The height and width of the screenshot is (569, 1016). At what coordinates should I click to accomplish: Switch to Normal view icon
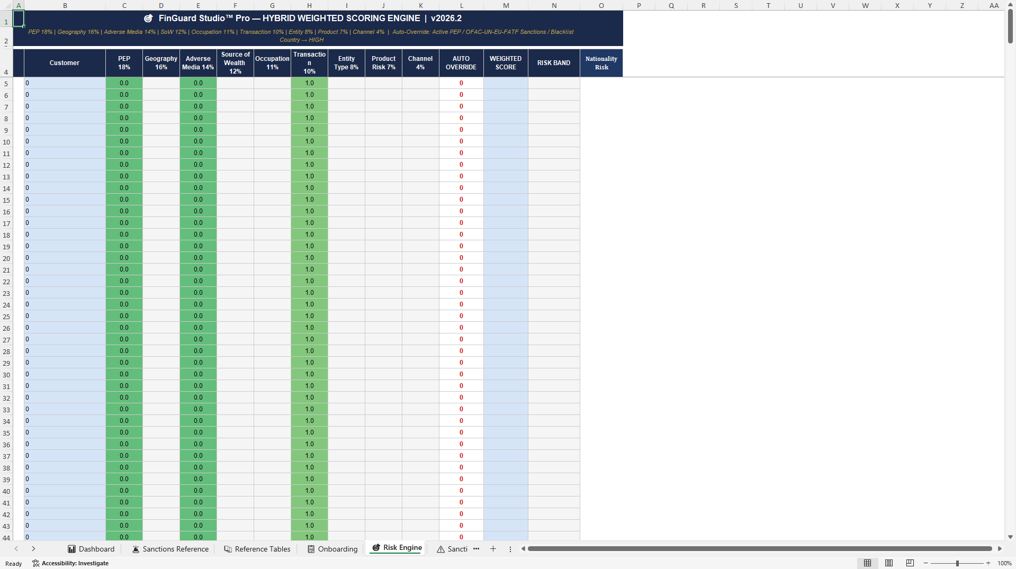click(867, 563)
